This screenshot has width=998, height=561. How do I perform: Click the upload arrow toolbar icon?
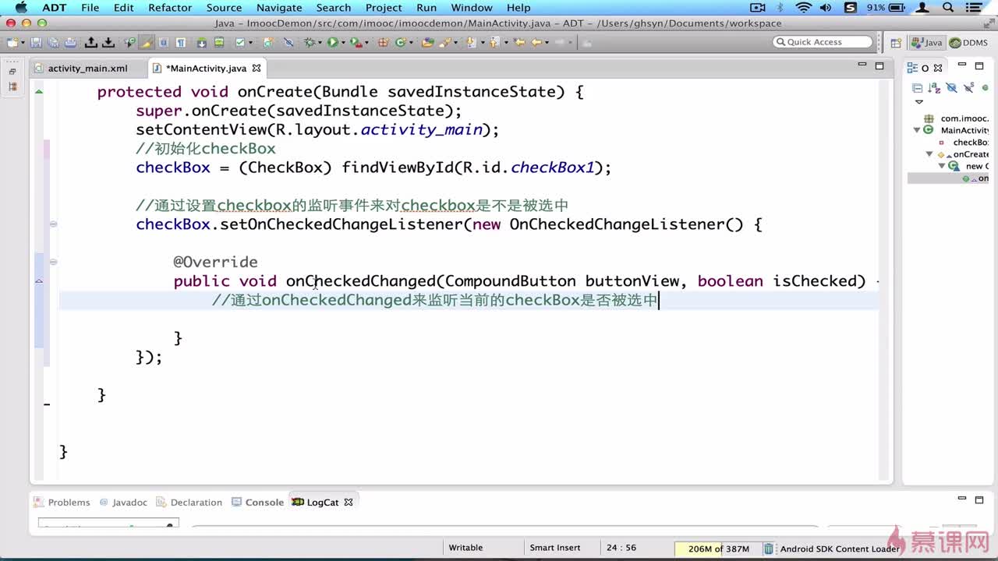pyautogui.click(x=91, y=42)
